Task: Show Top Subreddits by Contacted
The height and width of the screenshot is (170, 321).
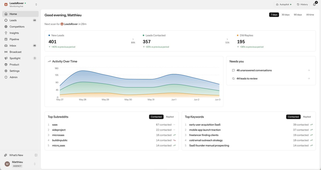Action: tap(156, 117)
